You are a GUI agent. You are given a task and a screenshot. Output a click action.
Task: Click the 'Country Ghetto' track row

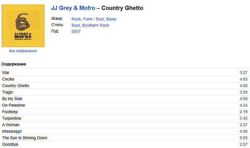click(16, 86)
